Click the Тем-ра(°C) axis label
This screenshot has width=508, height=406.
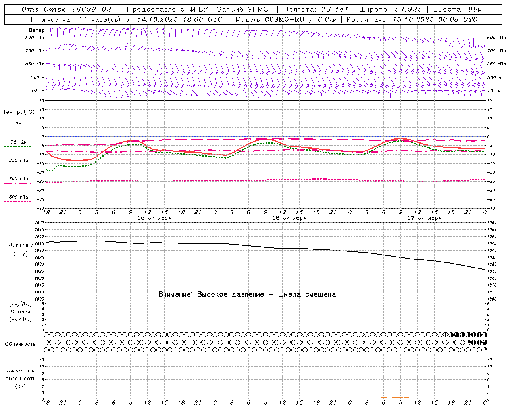(19, 112)
